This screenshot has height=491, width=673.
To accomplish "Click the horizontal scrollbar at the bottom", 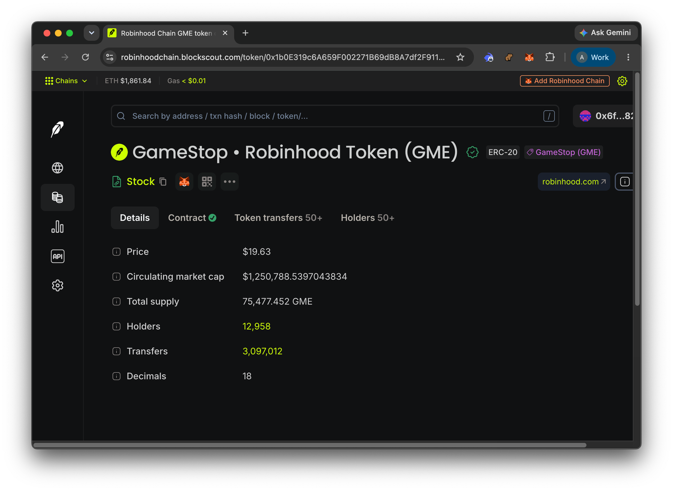I will pyautogui.click(x=310, y=445).
